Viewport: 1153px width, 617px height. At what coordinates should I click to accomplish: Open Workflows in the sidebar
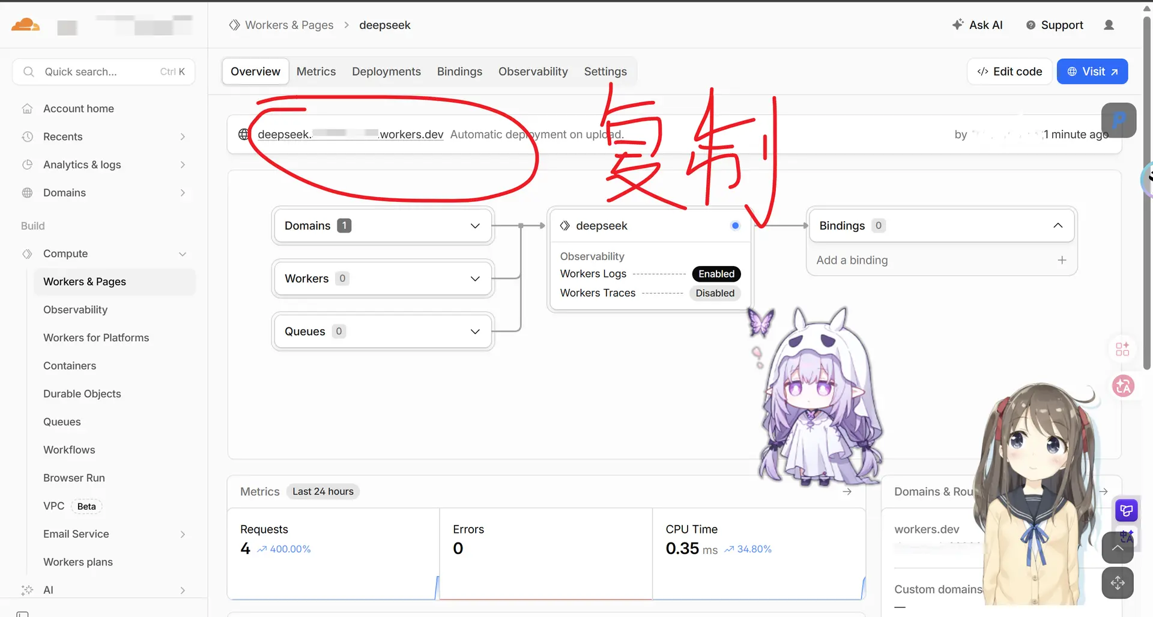point(69,450)
